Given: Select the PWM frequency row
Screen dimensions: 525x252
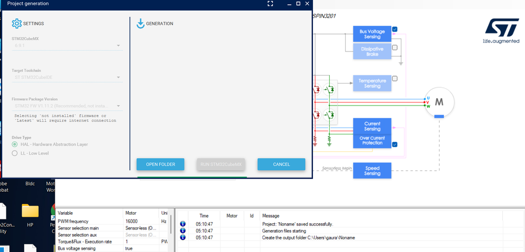Looking at the screenshot, I should pyautogui.click(x=113, y=221).
